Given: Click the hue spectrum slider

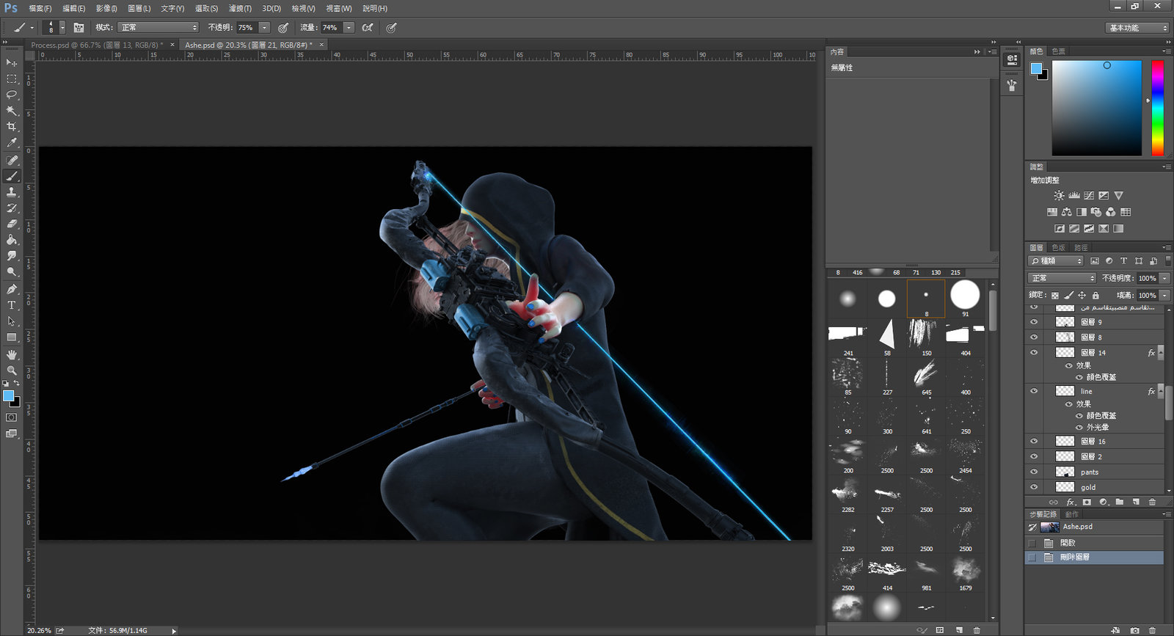Looking at the screenshot, I should [x=1157, y=108].
